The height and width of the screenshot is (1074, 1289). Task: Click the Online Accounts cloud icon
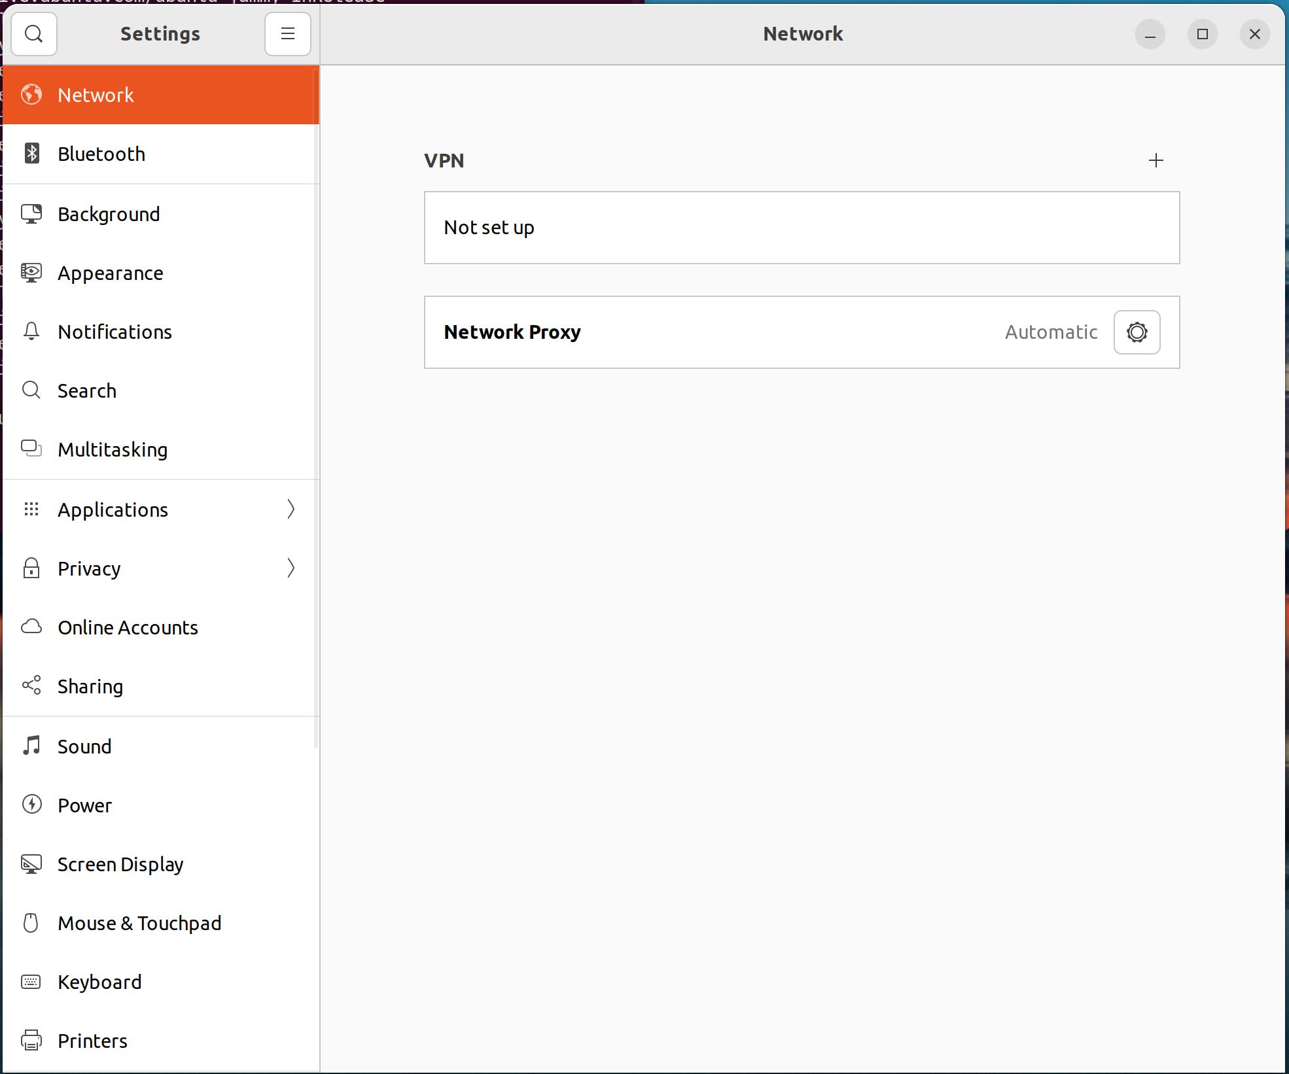coord(31,627)
